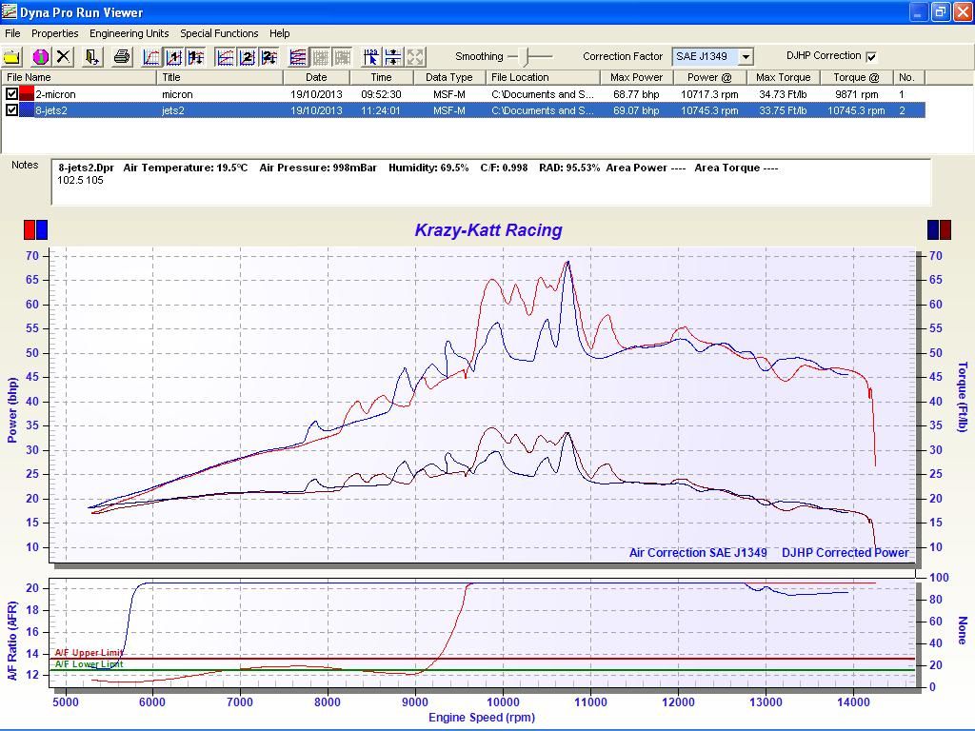Screen dimensions: 975x731
Task: Click the Dyna Pro title bar application icon
Action: [x=9, y=11]
